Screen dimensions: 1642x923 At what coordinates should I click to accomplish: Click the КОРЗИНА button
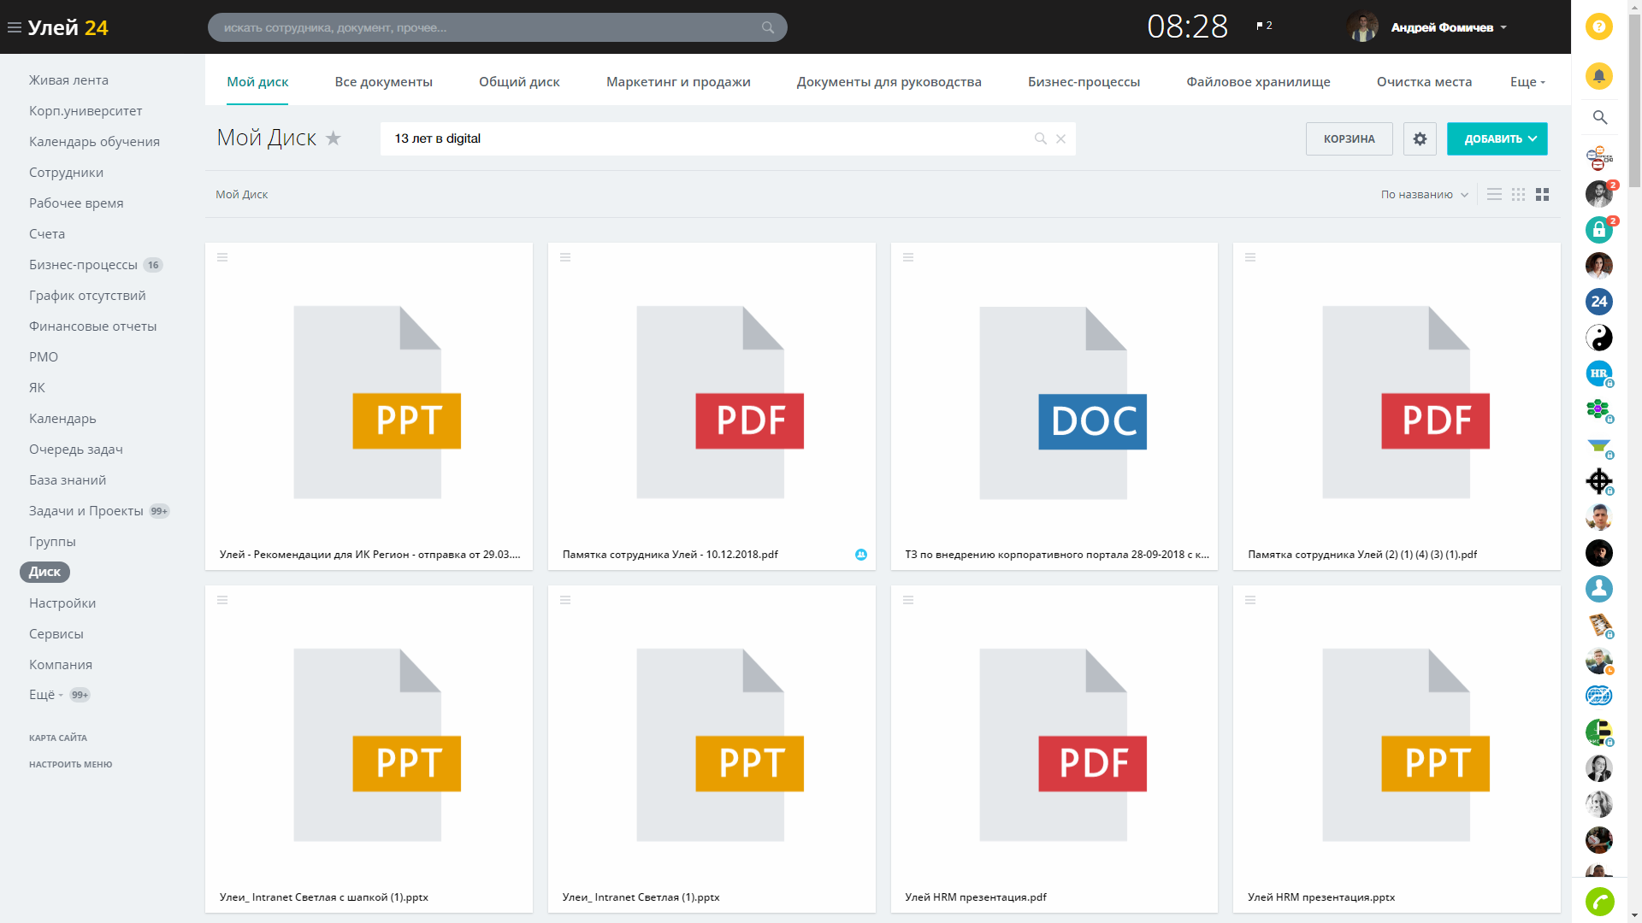pos(1349,138)
